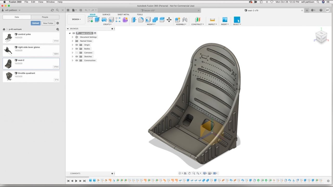Open will pattison account dropdown
This screenshot has height=187, width=333.
(13, 10)
